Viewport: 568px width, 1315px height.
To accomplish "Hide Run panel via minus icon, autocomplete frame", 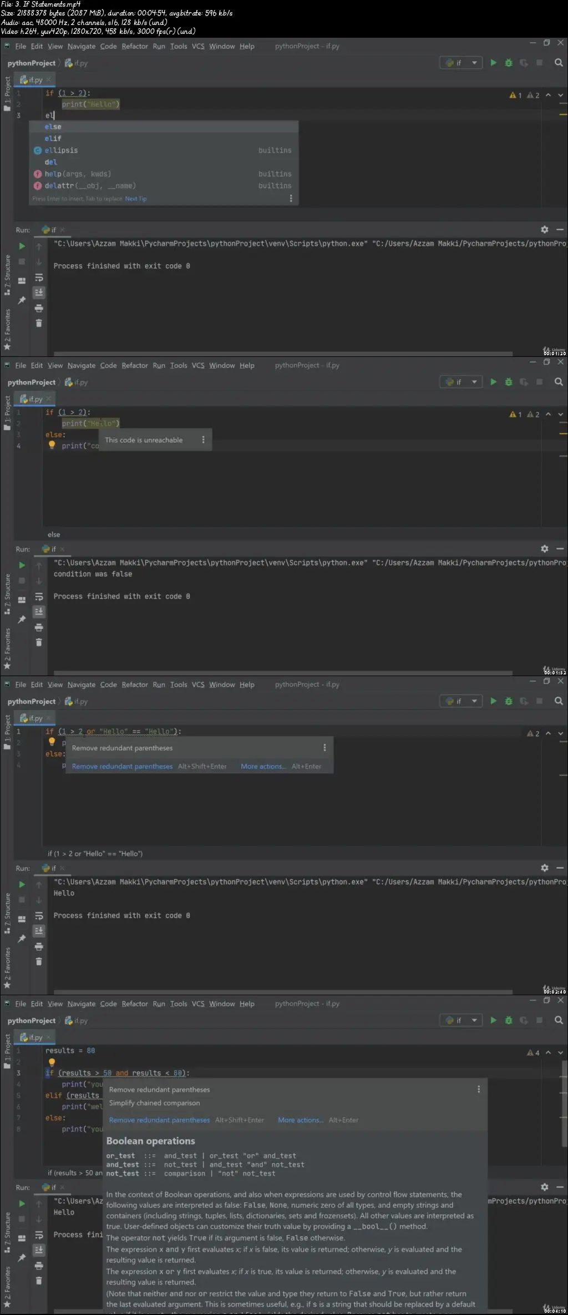I will click(x=560, y=230).
